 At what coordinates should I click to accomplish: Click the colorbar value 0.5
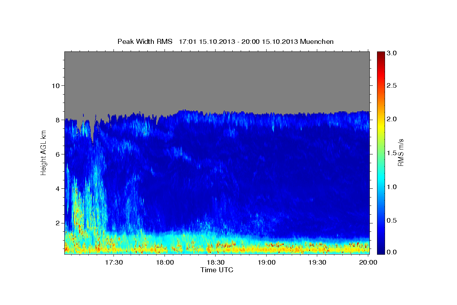pyautogui.click(x=392, y=220)
